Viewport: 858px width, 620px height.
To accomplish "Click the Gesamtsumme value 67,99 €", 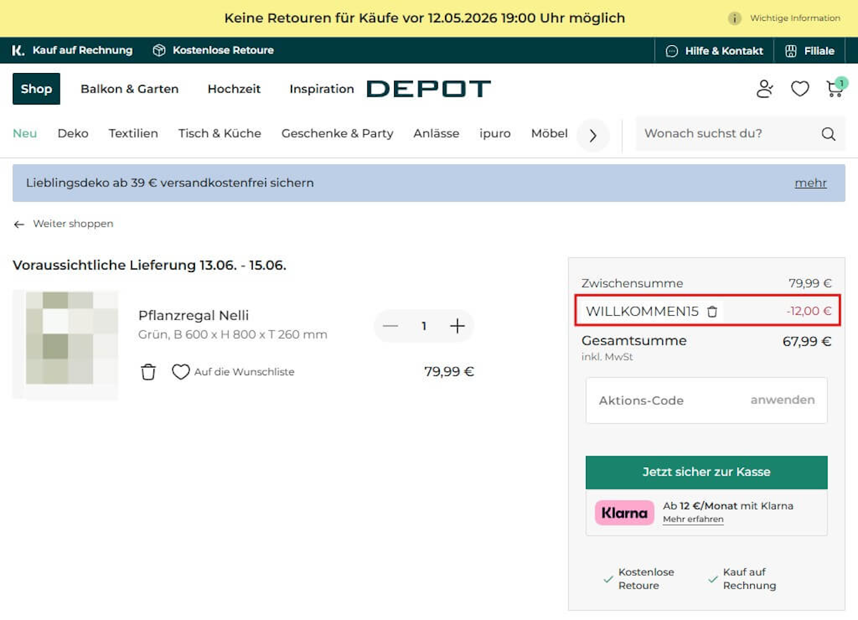I will click(x=807, y=341).
